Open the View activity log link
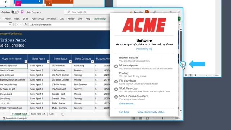This screenshot has height=130, width=231. [144, 49]
